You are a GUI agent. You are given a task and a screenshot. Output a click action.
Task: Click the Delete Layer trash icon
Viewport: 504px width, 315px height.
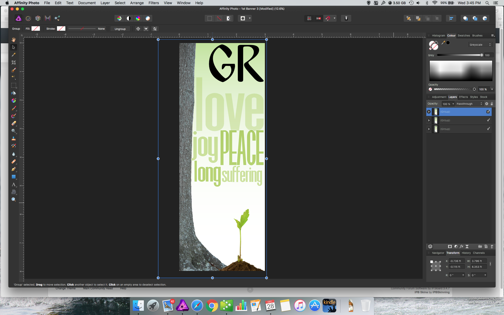click(x=492, y=246)
